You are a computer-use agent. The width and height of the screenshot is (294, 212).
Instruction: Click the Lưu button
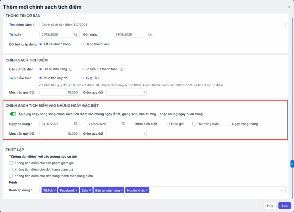tap(285, 206)
